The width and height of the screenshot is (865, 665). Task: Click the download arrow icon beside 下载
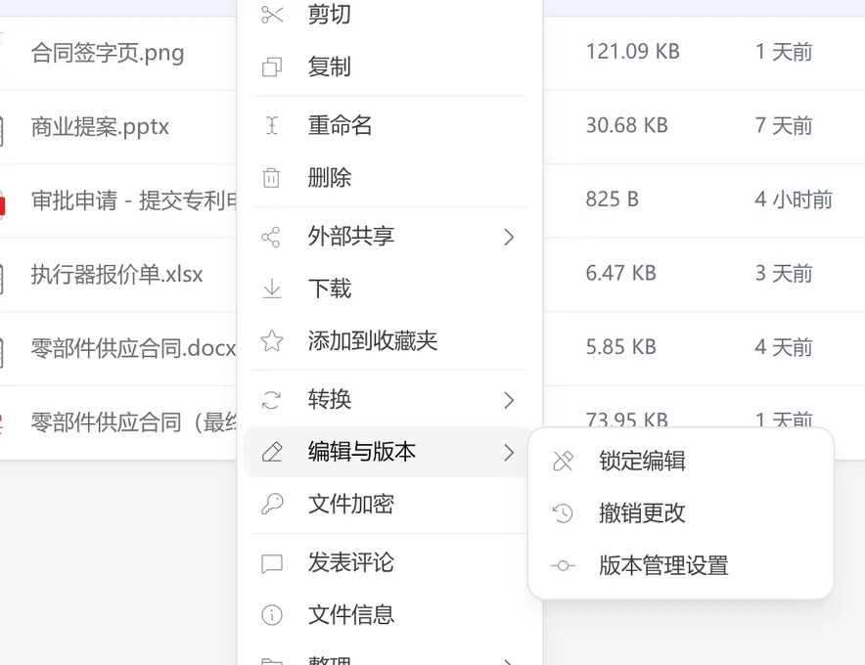click(272, 288)
